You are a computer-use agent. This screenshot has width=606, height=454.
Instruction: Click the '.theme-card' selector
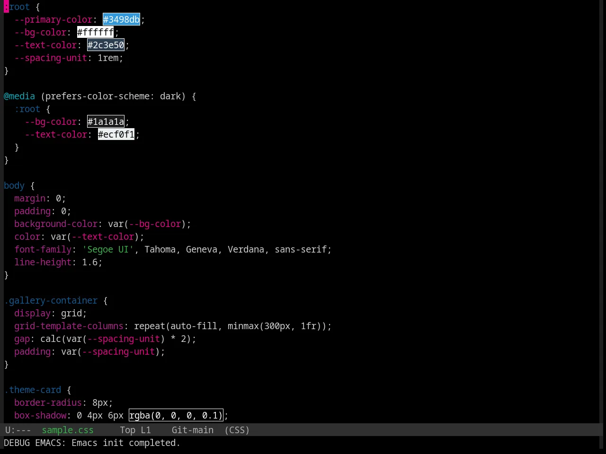(x=33, y=390)
